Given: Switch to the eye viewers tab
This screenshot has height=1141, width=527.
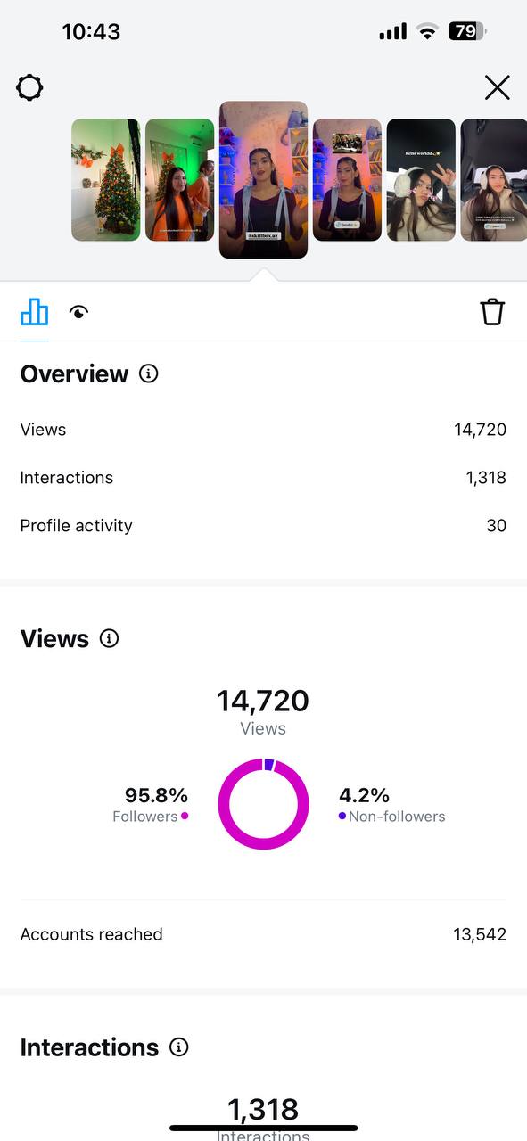Looking at the screenshot, I should click(79, 313).
